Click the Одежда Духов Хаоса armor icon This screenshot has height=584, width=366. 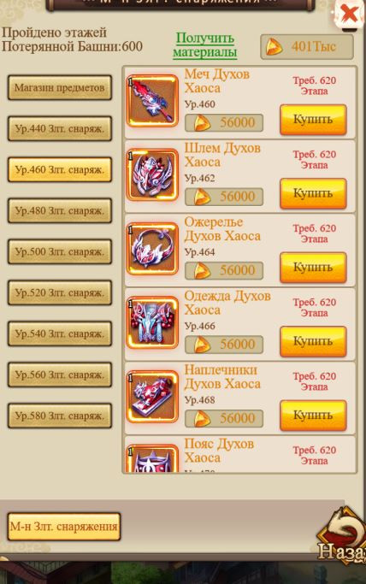coord(152,322)
